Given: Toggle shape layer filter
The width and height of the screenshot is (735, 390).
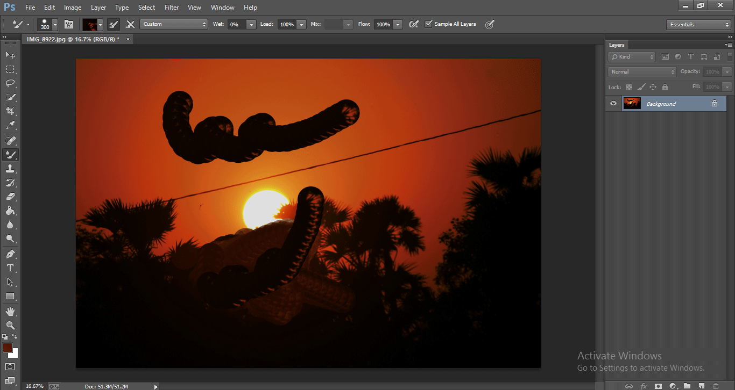Looking at the screenshot, I should [x=704, y=57].
